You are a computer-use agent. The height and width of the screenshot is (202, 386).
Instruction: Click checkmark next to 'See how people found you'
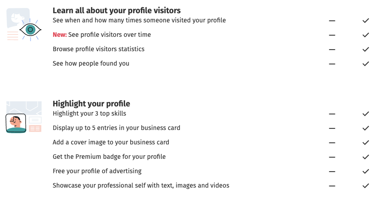point(366,64)
